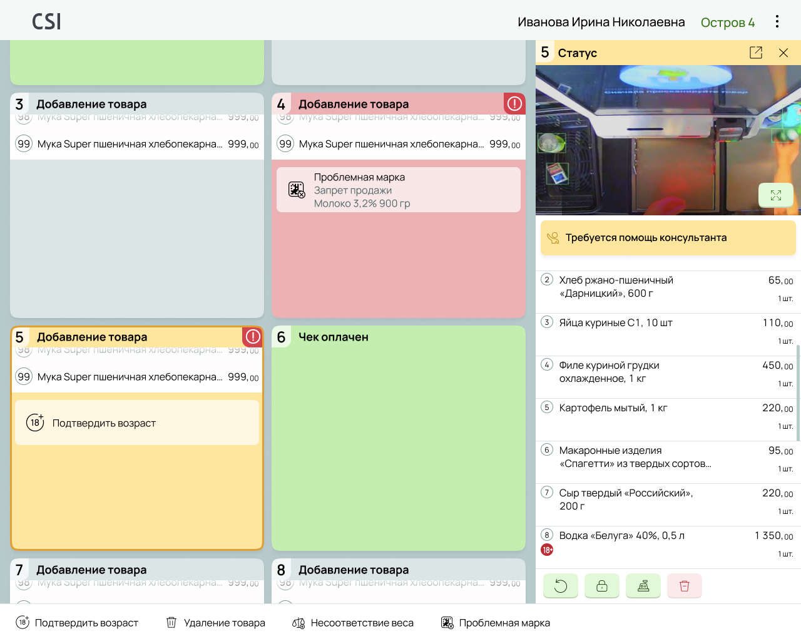Select terminal 3 Добавление товара card header

click(x=137, y=104)
